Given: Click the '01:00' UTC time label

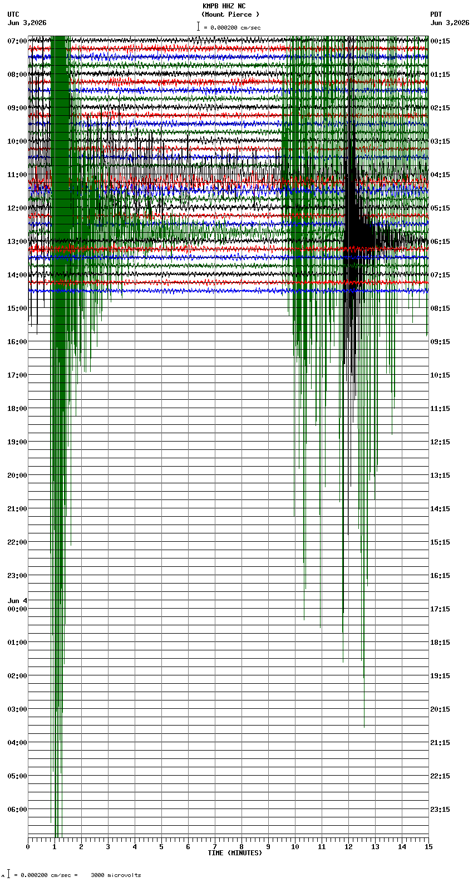Looking at the screenshot, I should click(x=17, y=643).
